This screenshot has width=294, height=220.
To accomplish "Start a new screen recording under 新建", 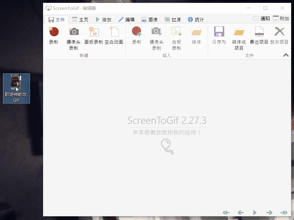I will pyautogui.click(x=54, y=36).
